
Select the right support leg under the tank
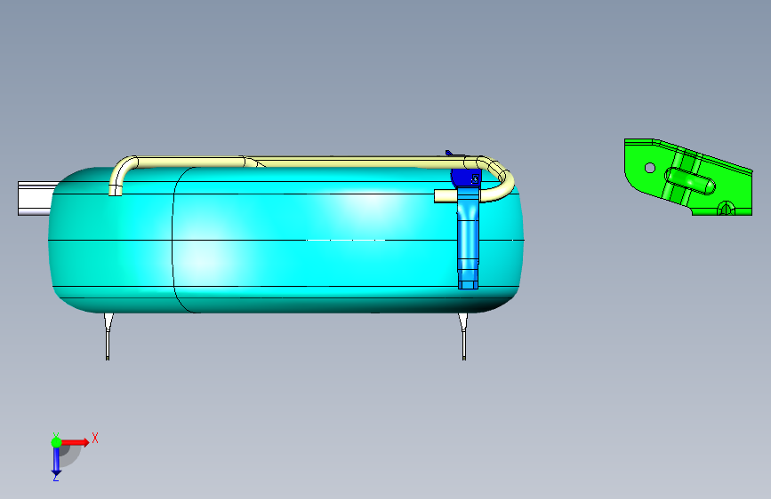pyautogui.click(x=463, y=337)
